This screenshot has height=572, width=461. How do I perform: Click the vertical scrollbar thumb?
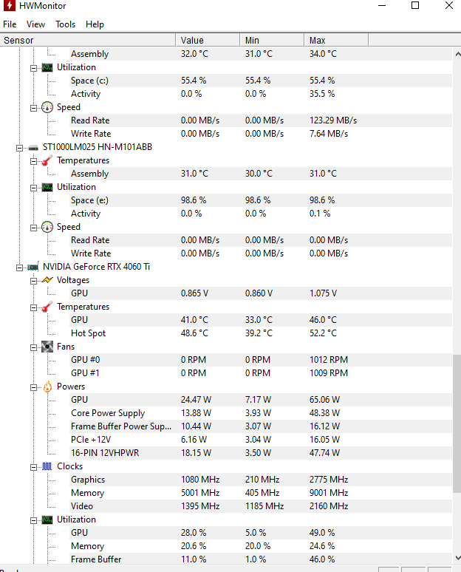point(457,423)
